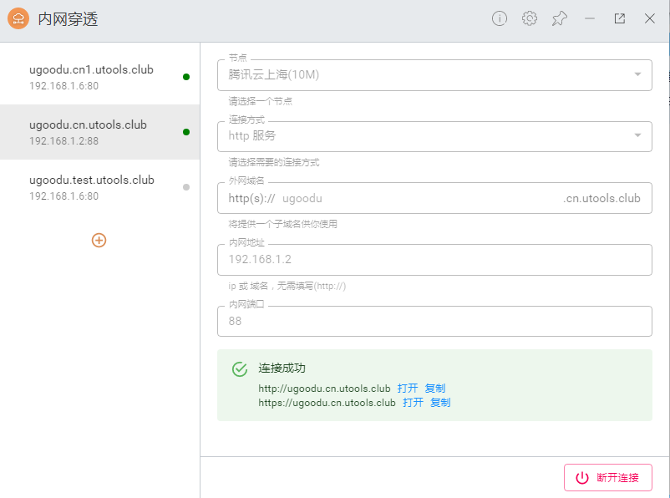Click the 内网端口 field 88
This screenshot has width=670, height=498.
[434, 321]
